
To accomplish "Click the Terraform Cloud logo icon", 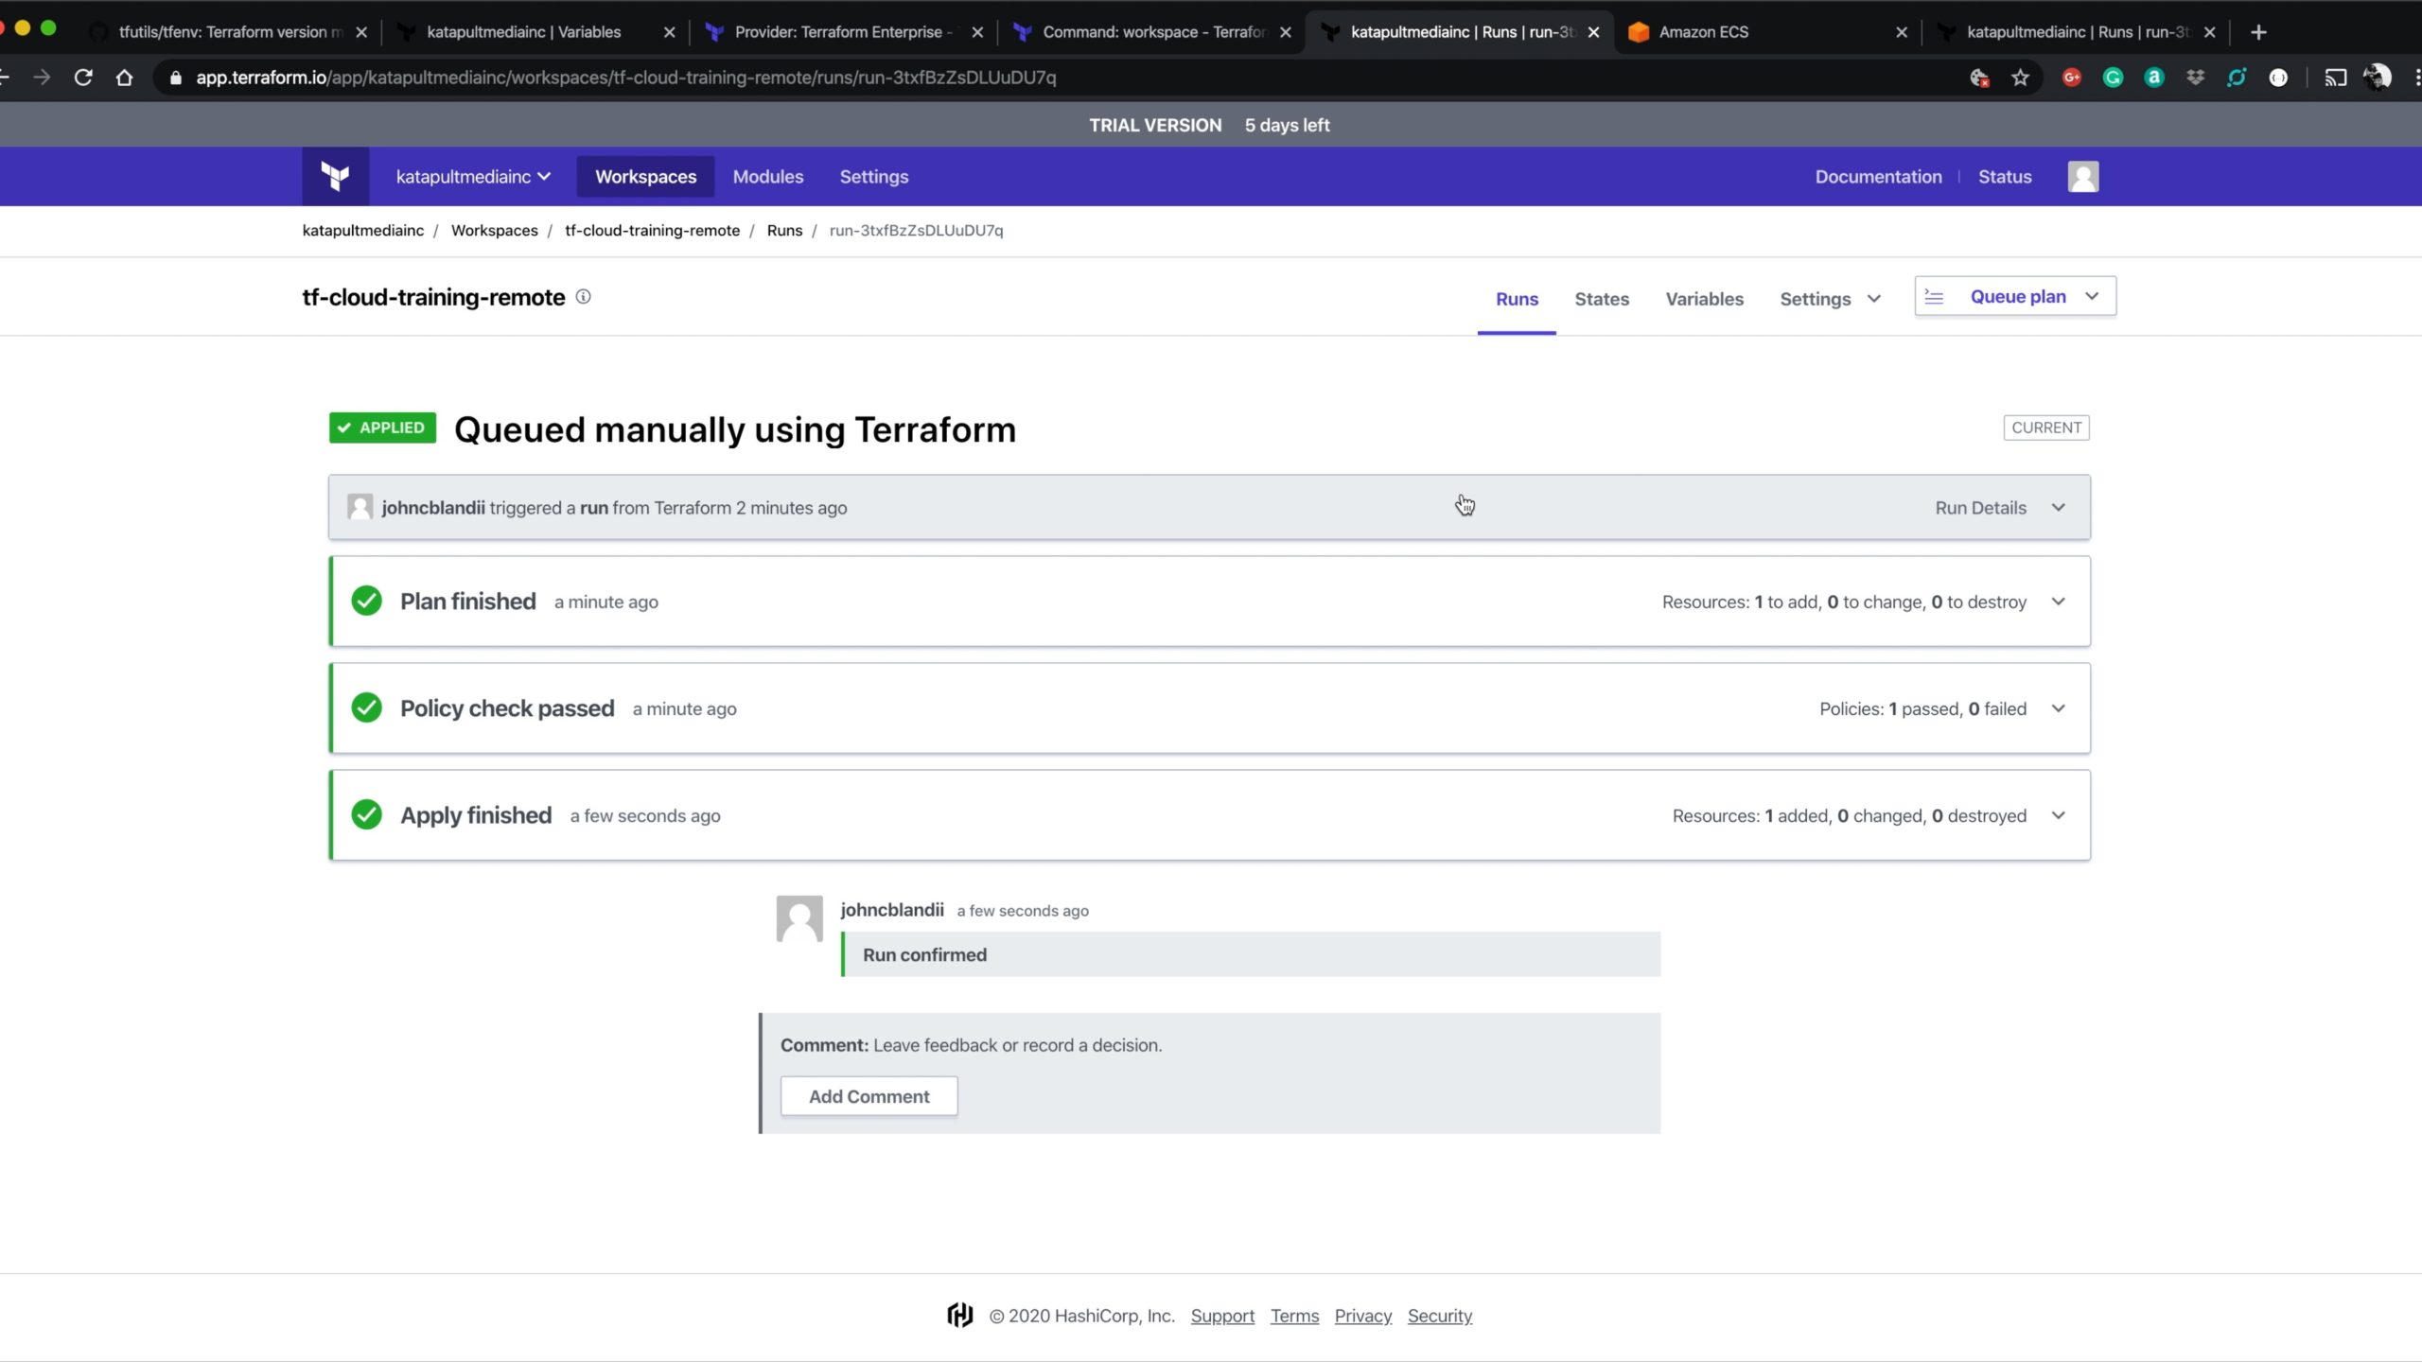I will 333,176.
